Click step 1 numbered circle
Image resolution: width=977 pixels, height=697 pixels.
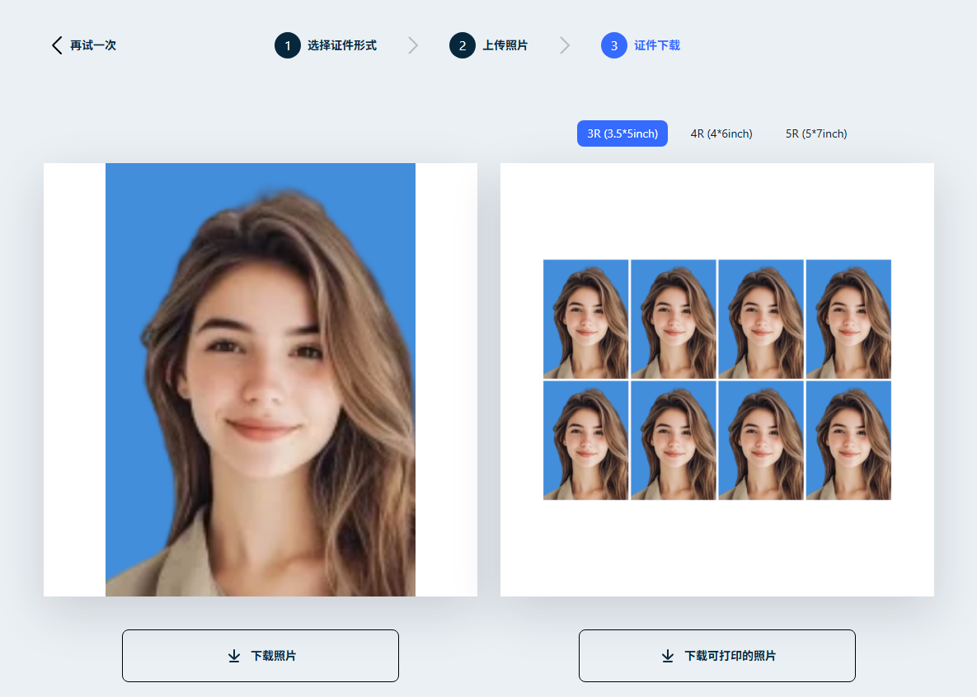click(x=288, y=45)
